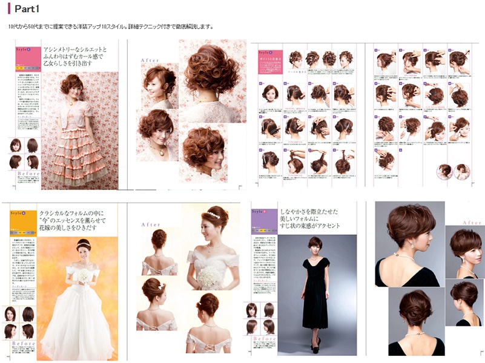Click the After label on bridal spread
This screenshot has width=485, height=363.
point(151,224)
